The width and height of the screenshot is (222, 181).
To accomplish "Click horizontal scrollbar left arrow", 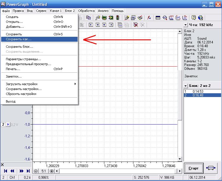I will click(57, 171).
